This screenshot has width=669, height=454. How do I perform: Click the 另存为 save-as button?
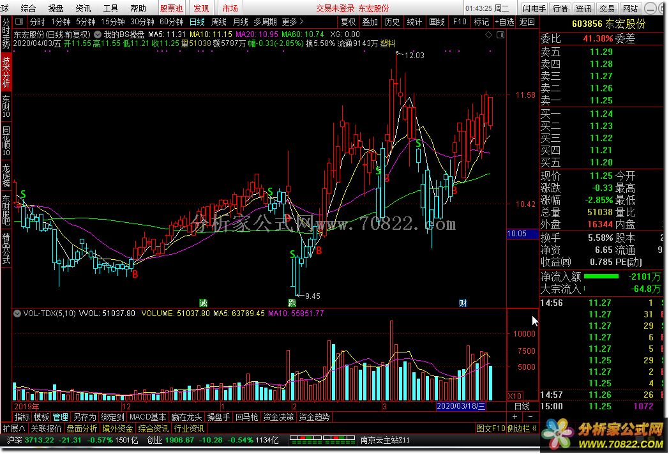84,418
